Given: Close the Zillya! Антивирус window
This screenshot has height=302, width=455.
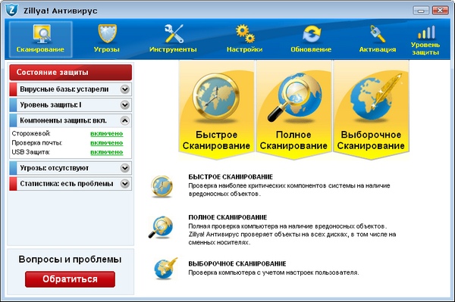Looking at the screenshot, I should click(440, 11).
